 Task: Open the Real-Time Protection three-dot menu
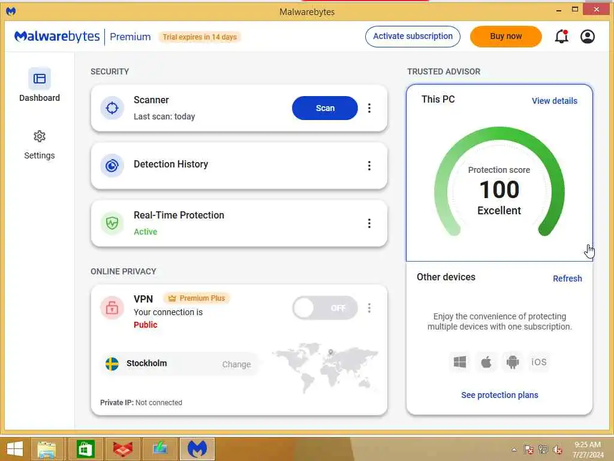tap(369, 223)
